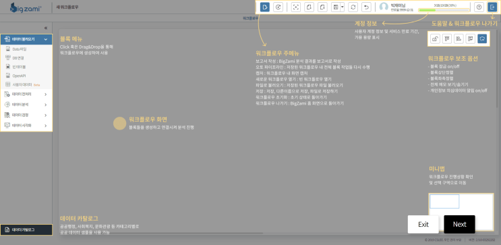Click the align blocks to top icon
Viewport: 501px width, 245px height.
tap(446, 38)
